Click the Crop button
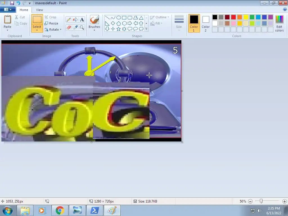 tap(50, 17)
